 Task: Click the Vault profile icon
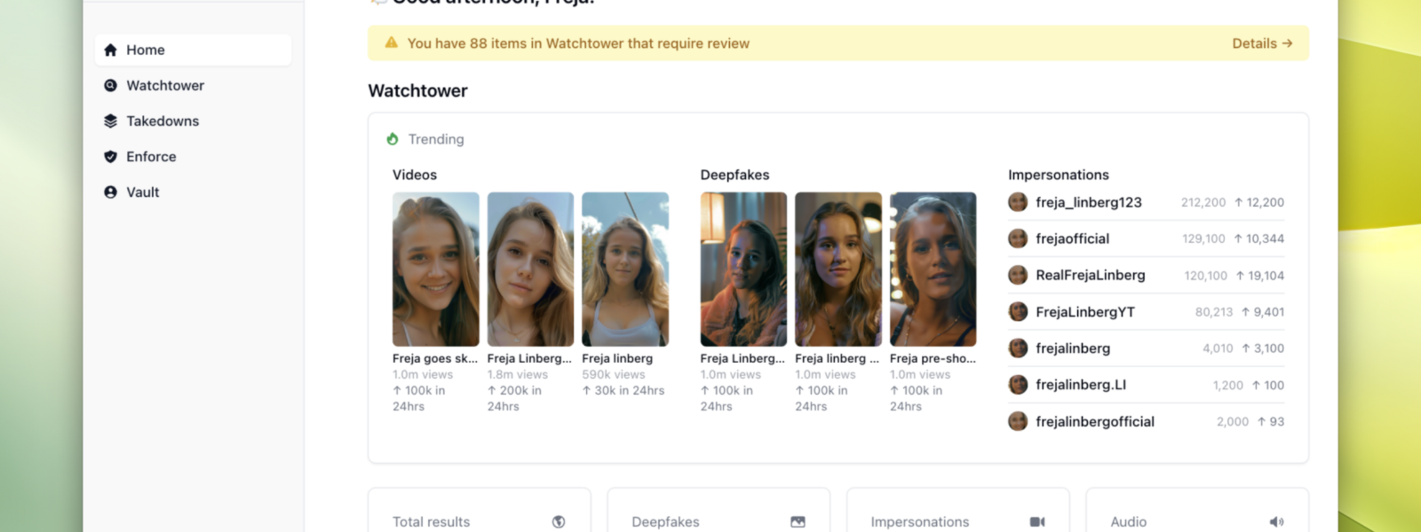pos(111,192)
